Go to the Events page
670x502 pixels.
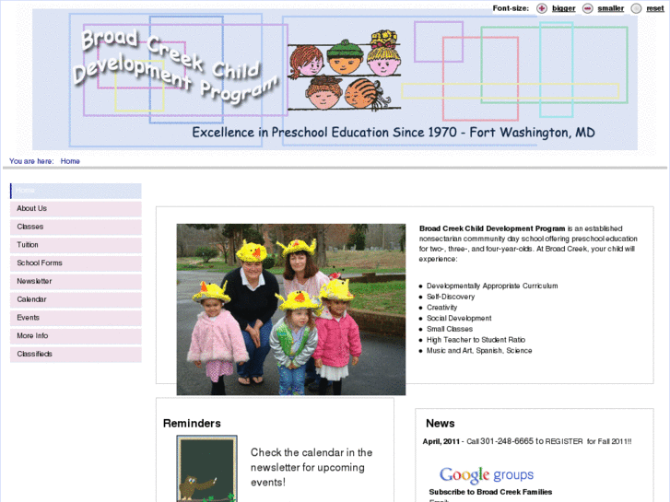(x=76, y=318)
